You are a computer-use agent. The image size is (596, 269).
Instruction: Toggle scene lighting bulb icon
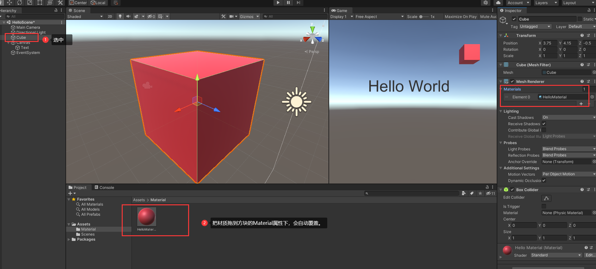[x=120, y=16]
